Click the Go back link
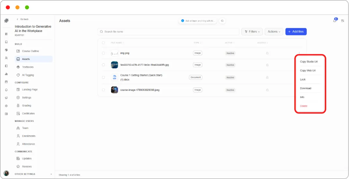Viewport: 349px width, 179px height. (x=23, y=19)
